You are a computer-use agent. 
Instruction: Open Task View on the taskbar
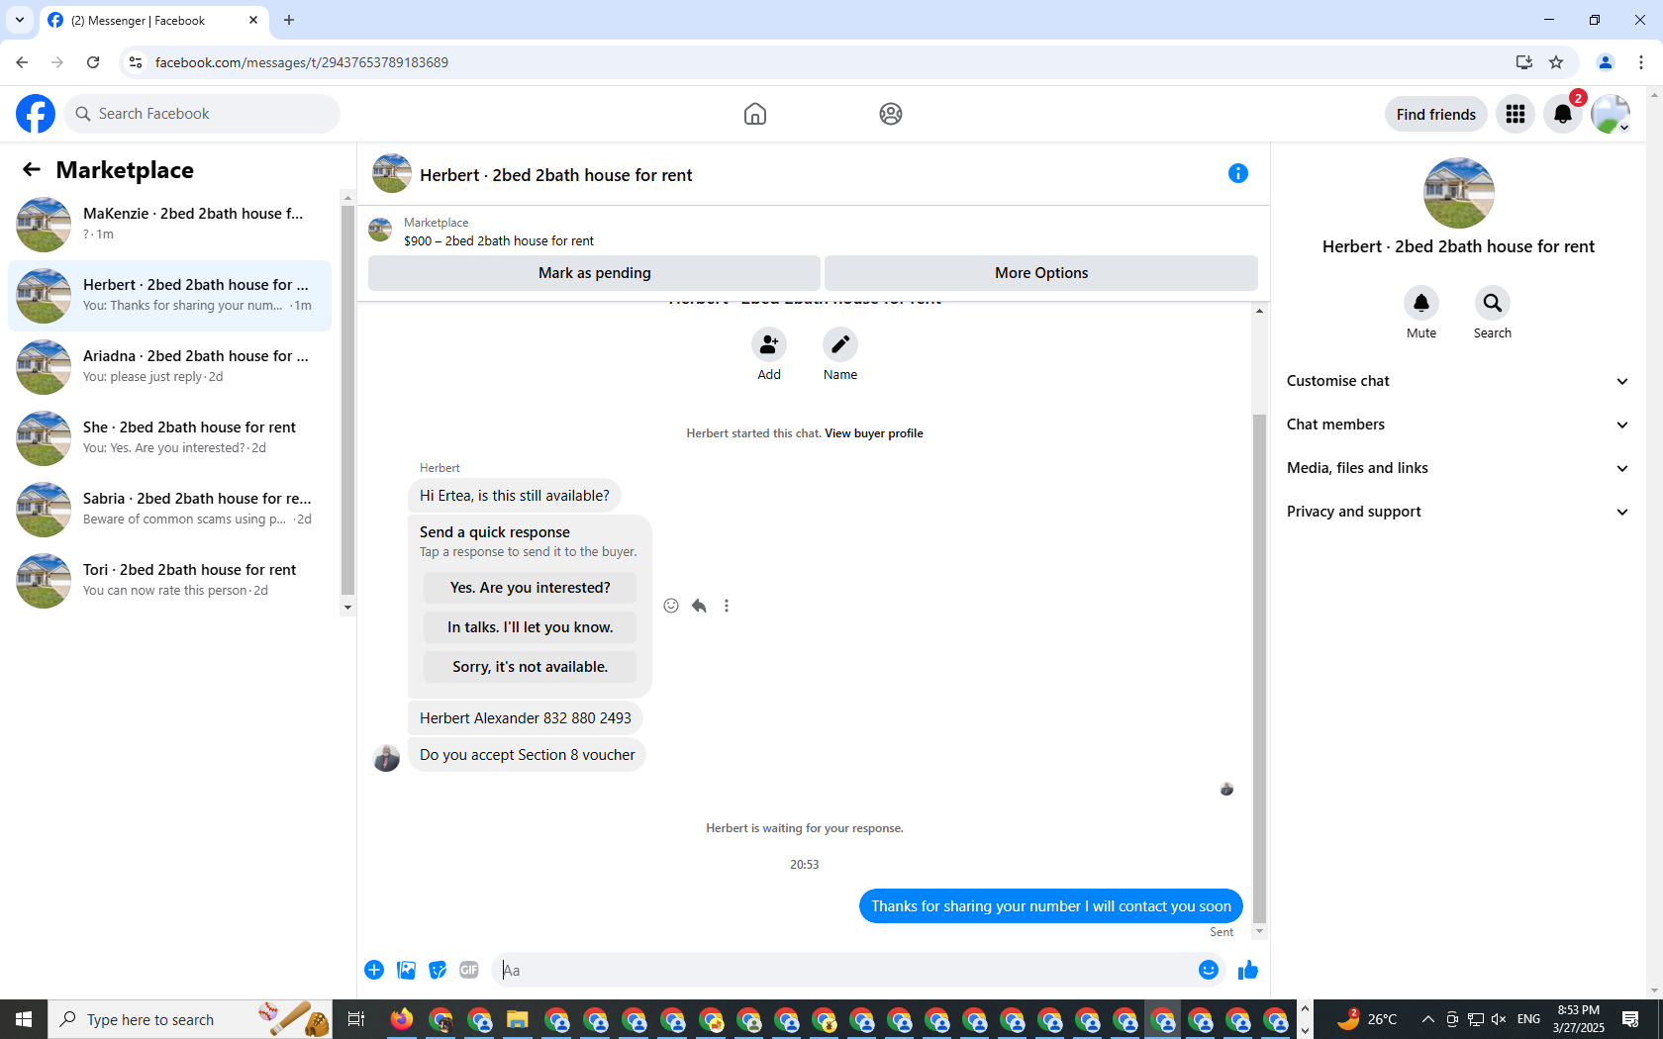[x=356, y=1019]
